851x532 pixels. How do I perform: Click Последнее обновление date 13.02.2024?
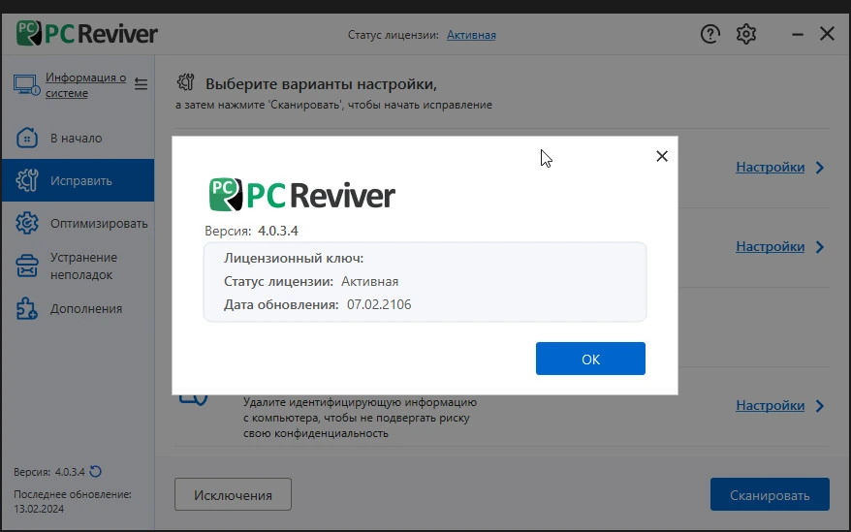point(39,509)
